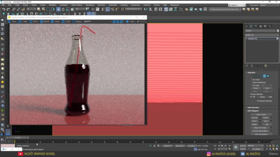
Task: Open the Rendering menu
Action: pos(90,5)
